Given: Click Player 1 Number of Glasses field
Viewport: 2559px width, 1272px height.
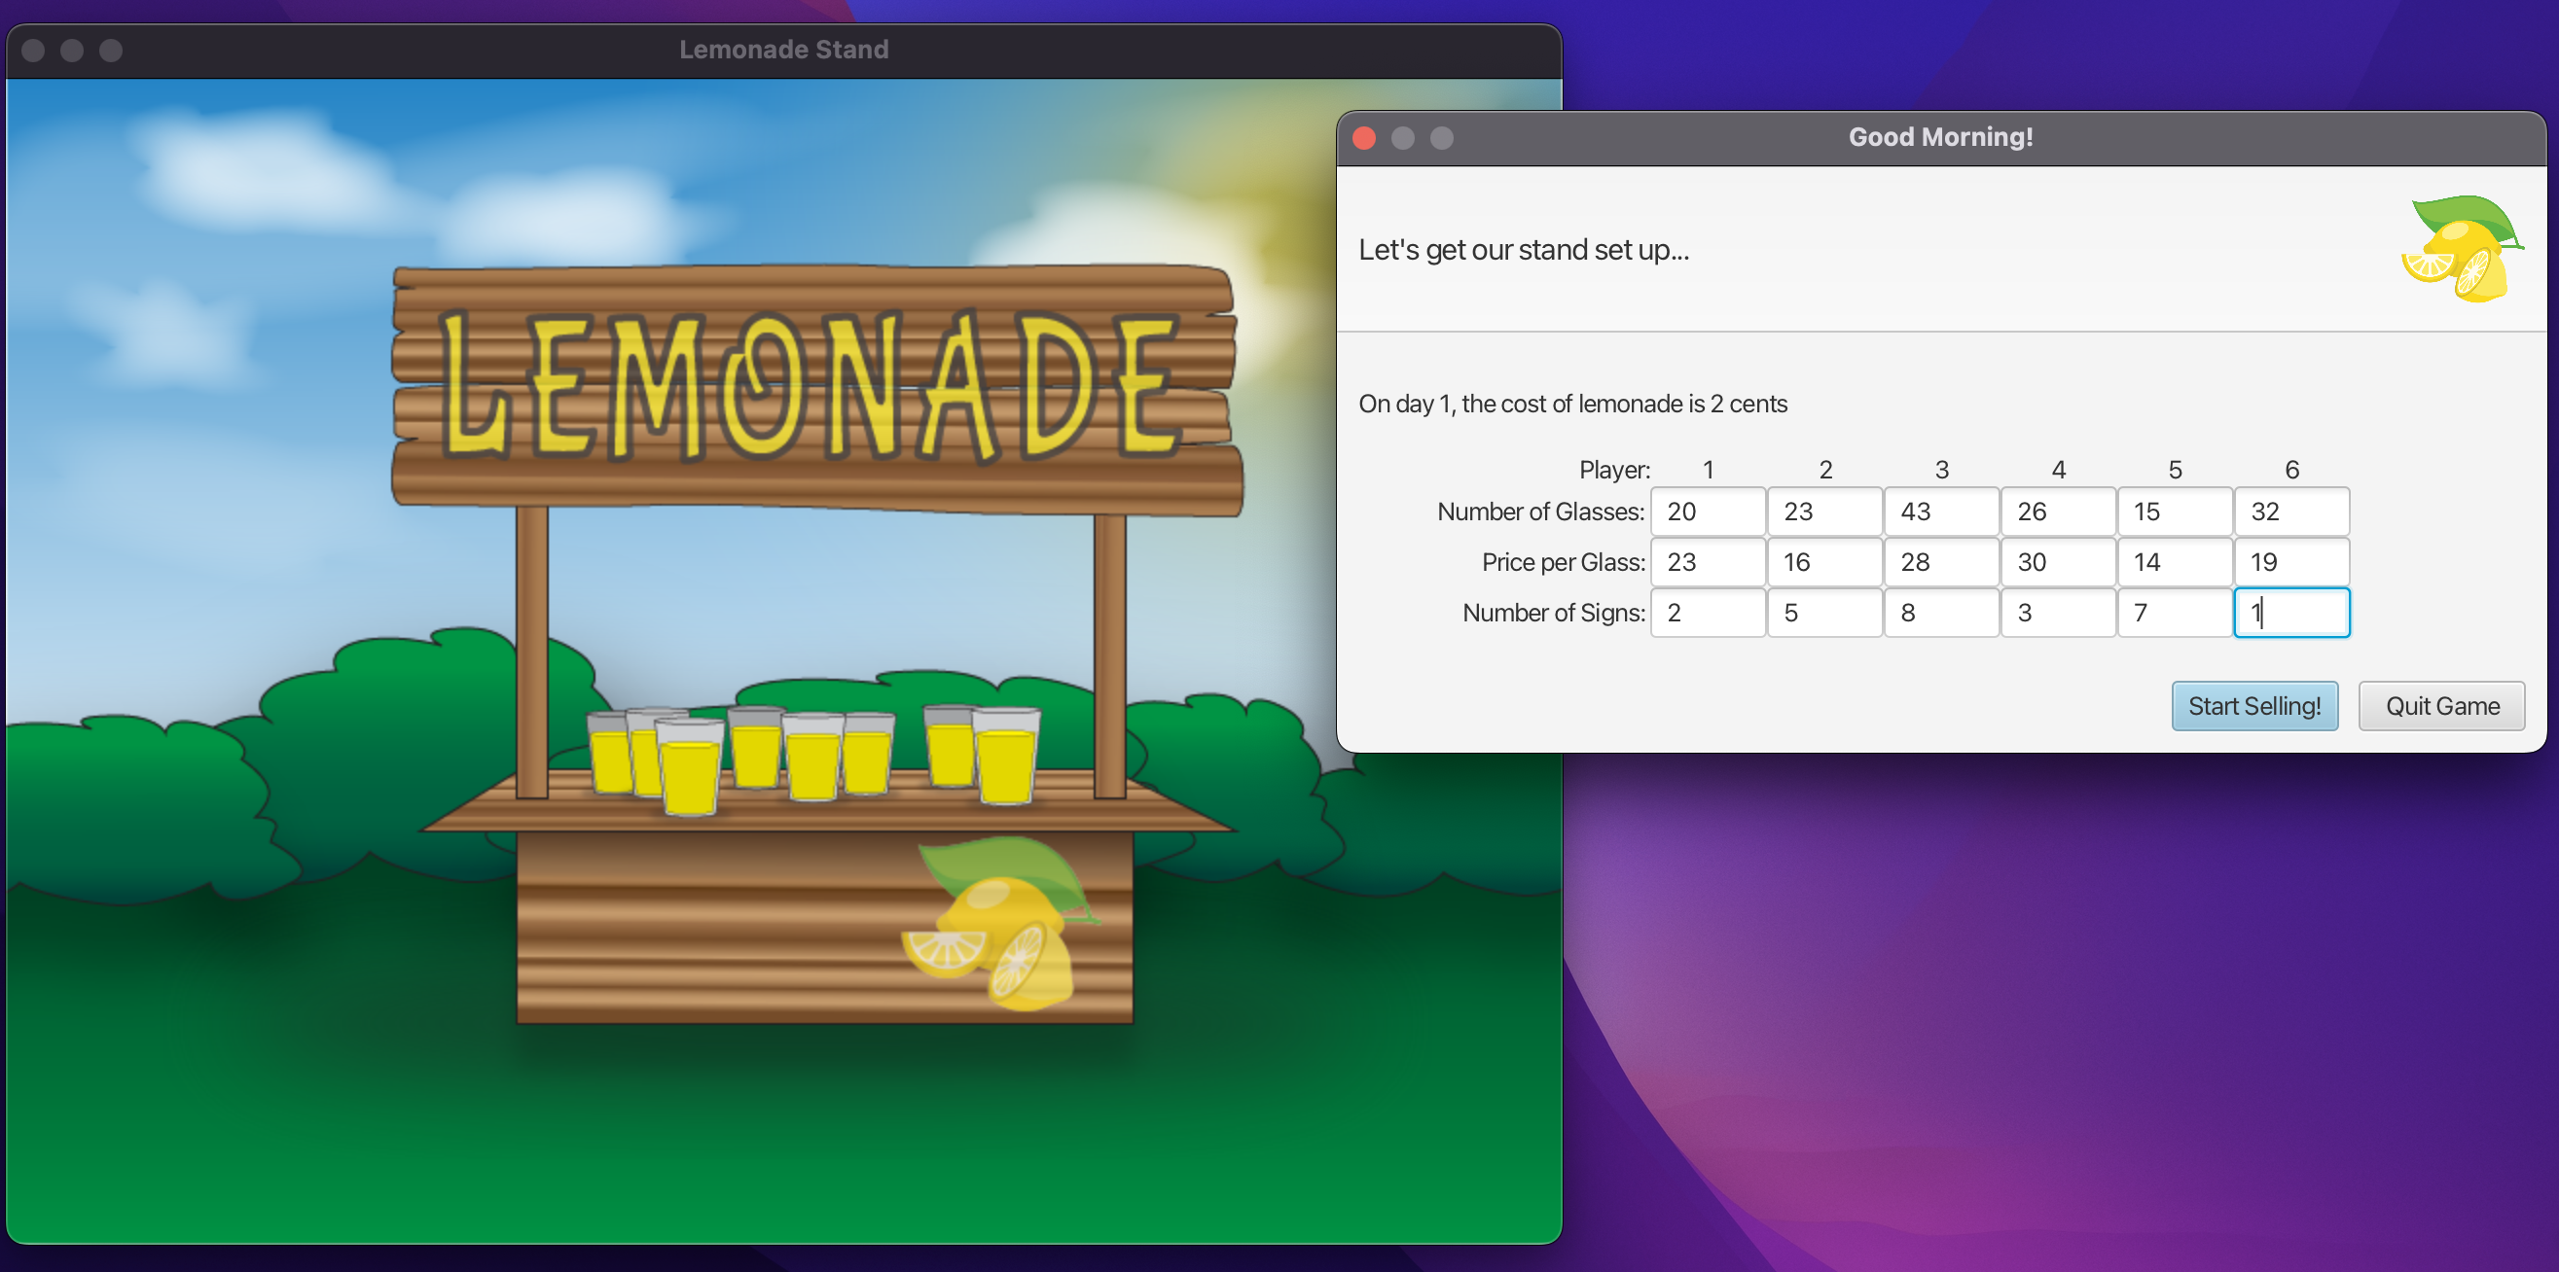Looking at the screenshot, I should [1708, 512].
